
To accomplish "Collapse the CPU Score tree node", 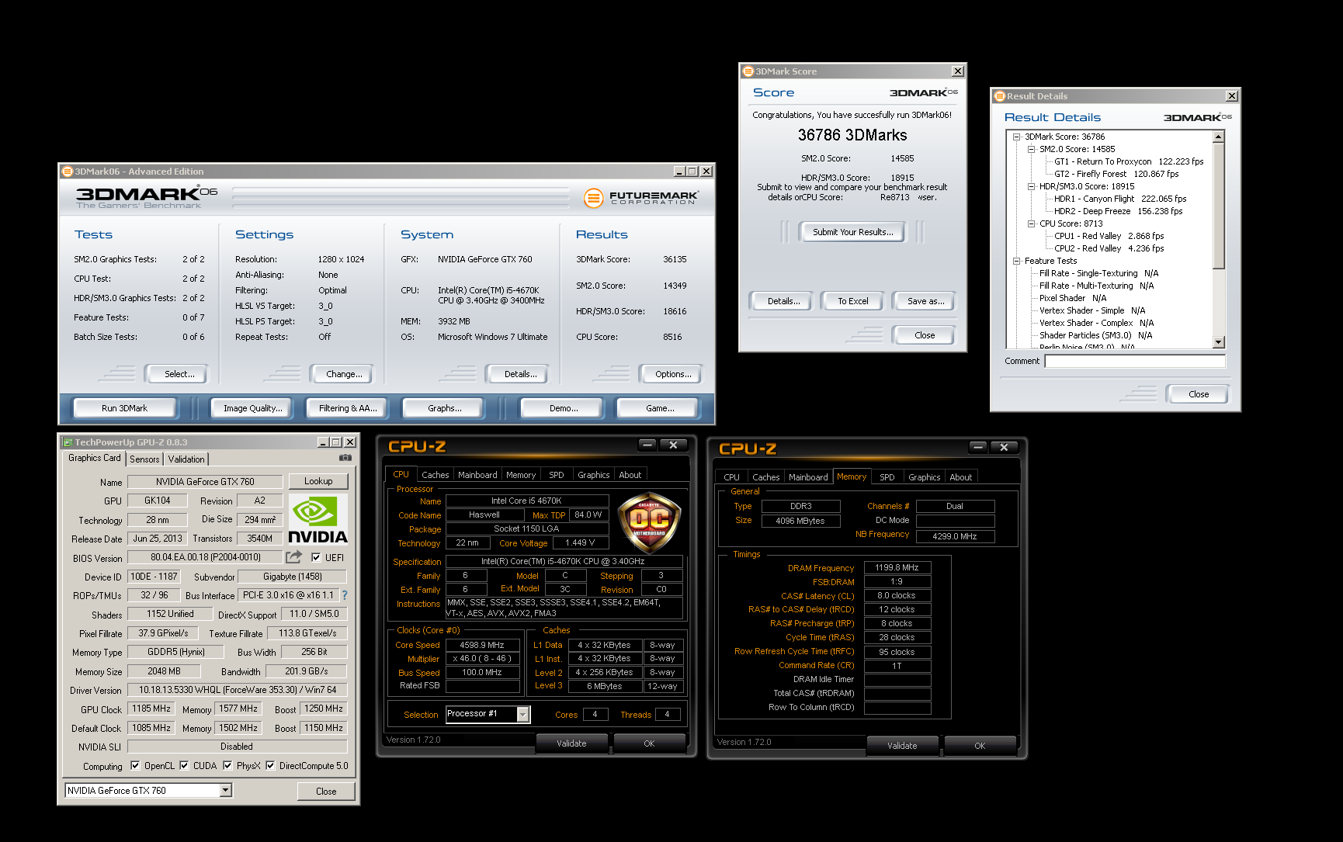I will (1031, 223).
